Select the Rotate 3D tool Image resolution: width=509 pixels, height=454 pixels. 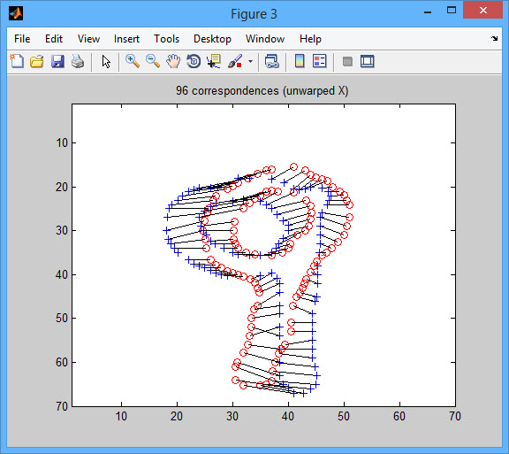194,61
